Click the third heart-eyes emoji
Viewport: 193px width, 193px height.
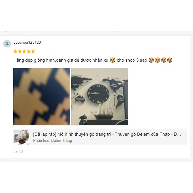coord(163,60)
